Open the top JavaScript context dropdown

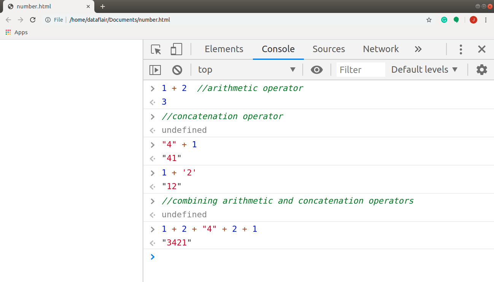(x=246, y=70)
